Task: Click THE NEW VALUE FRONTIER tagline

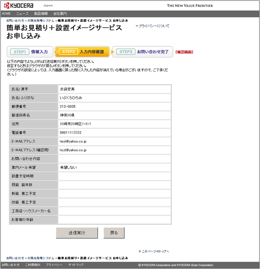Action: [x=190, y=6]
